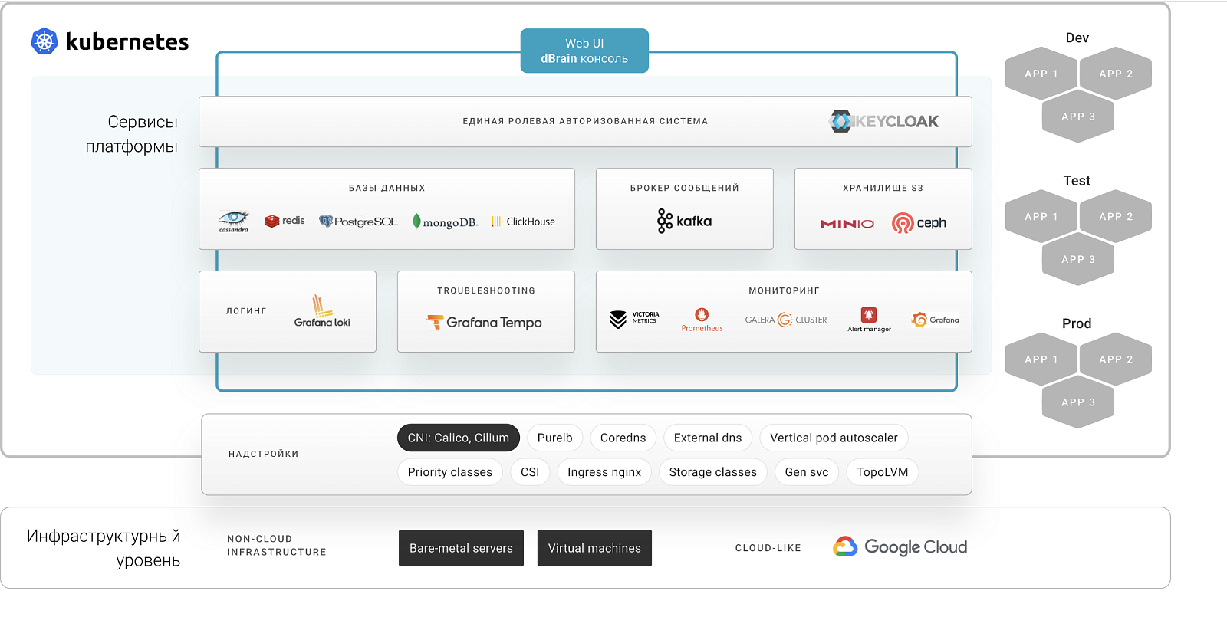The height and width of the screenshot is (617, 1227).
Task: Select the APP 1 hexagon under Prod
Action: [1041, 359]
